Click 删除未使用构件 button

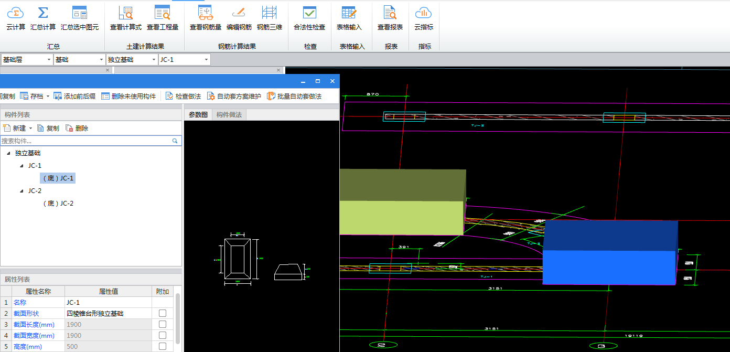click(128, 96)
